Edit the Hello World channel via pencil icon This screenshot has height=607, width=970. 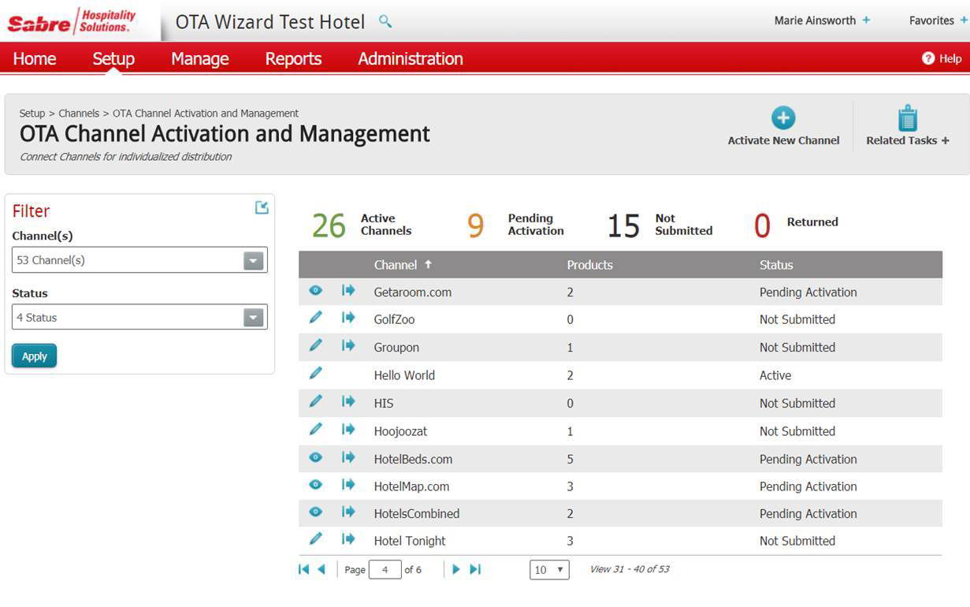pos(316,374)
